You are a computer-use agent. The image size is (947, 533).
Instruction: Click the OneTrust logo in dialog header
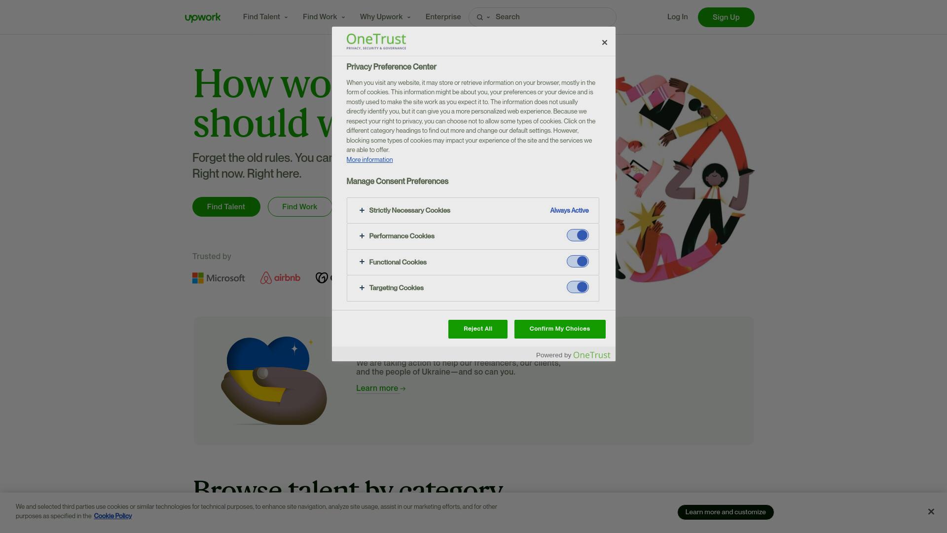376,41
